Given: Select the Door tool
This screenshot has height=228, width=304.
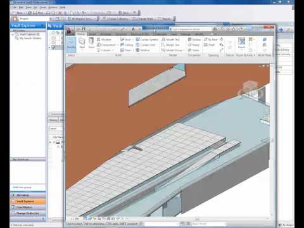Looking at the screenshot, I should point(91,43).
